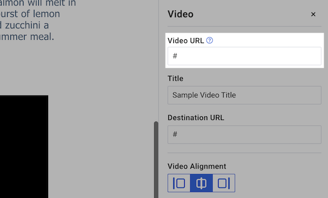
Task: Click the 'Video' panel heading
Action: pyautogui.click(x=180, y=14)
